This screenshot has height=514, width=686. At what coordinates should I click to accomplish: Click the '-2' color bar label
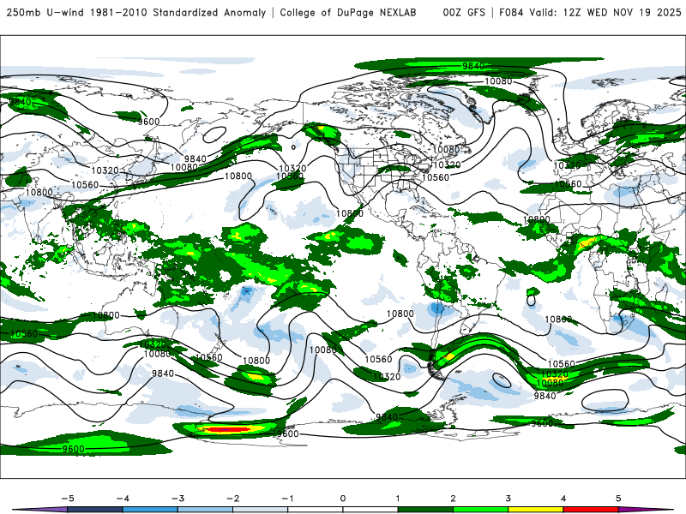(232, 499)
